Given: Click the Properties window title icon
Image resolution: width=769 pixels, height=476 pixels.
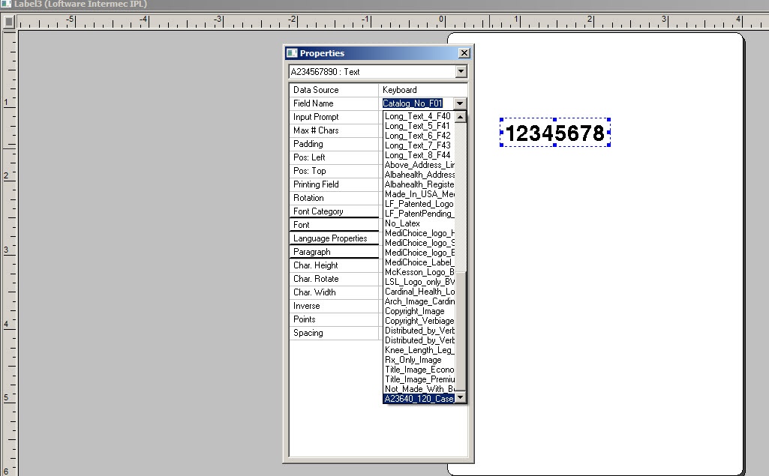Looking at the screenshot, I should [x=292, y=53].
